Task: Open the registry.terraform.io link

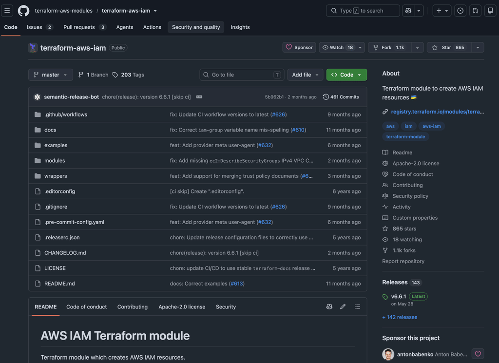Action: (437, 112)
